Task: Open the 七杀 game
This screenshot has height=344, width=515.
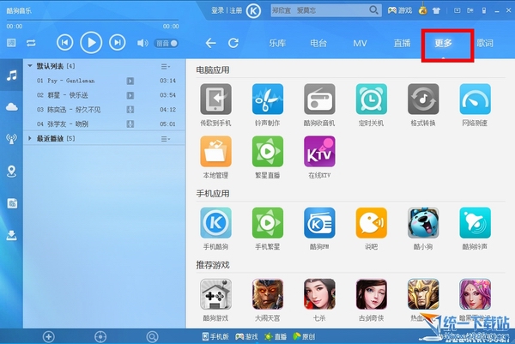Action: (x=319, y=294)
